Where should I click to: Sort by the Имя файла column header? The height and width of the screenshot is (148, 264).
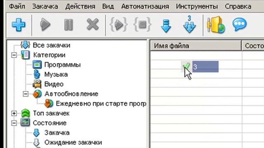tap(196, 46)
